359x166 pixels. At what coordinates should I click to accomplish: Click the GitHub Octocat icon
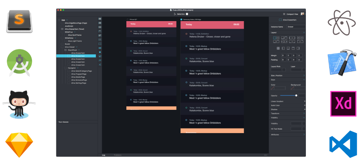19,104
